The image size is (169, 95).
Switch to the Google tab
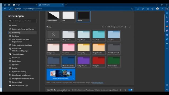click(x=25, y=5)
